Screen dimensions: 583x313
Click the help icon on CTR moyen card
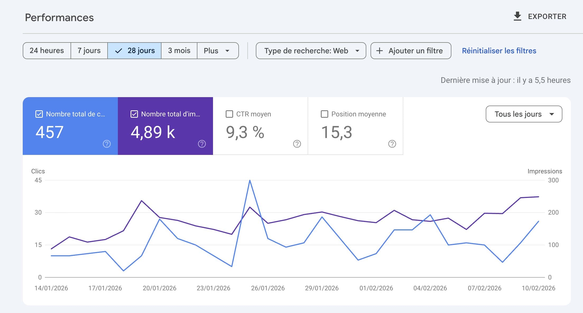click(297, 144)
